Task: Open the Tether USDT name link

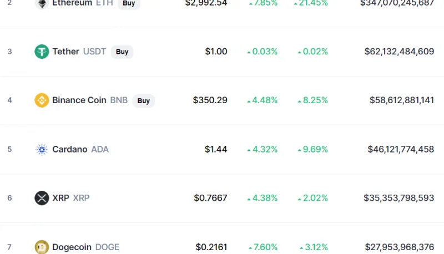Action: [79, 52]
